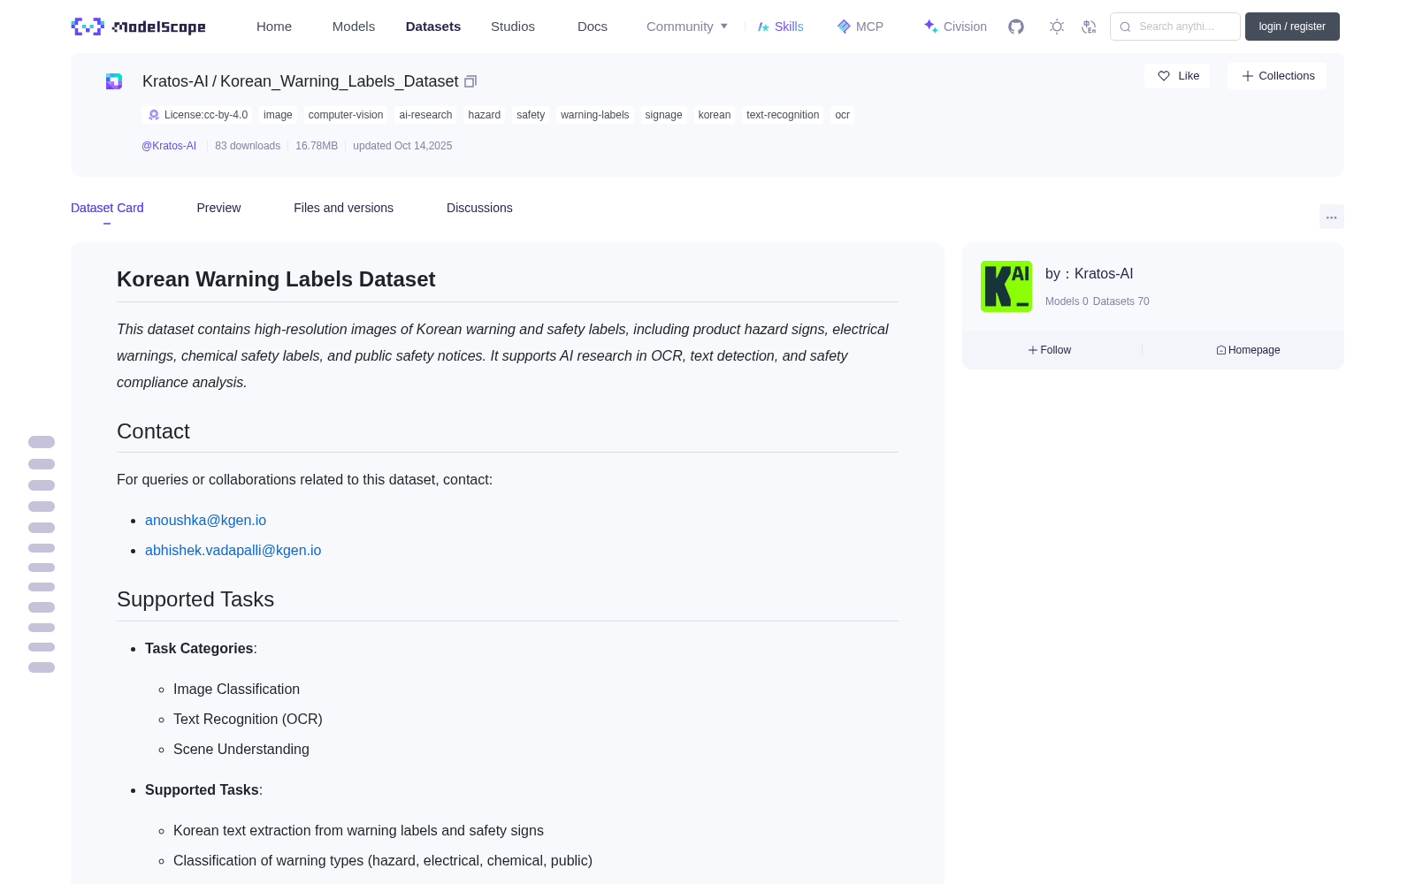The width and height of the screenshot is (1415, 884).
Task: Click the Kratos-AI green KAI avatar
Action: click(x=1006, y=286)
